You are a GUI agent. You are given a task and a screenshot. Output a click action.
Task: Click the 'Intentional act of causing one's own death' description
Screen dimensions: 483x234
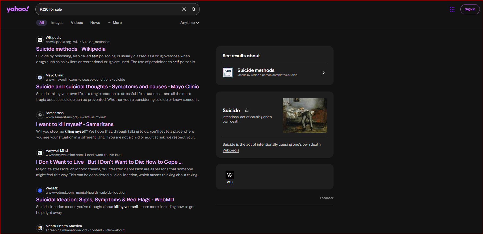[x=247, y=119]
